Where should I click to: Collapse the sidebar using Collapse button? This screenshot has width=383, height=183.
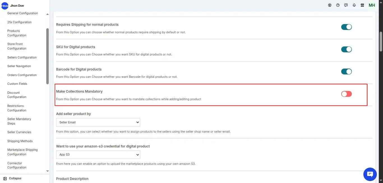(x=13, y=179)
